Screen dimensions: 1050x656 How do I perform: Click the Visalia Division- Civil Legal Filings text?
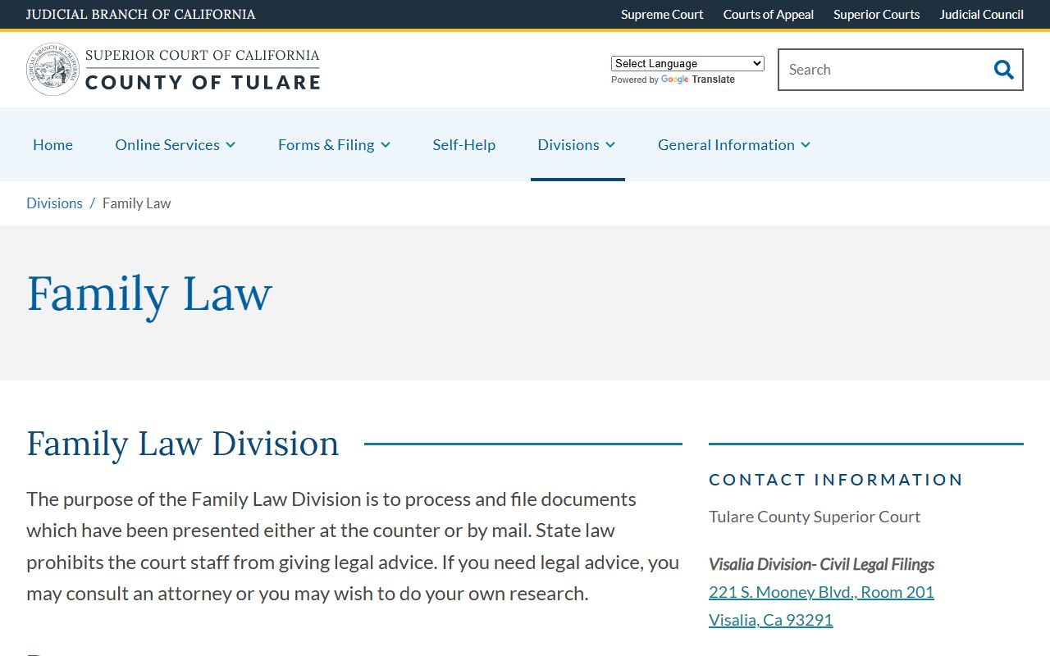(x=822, y=564)
